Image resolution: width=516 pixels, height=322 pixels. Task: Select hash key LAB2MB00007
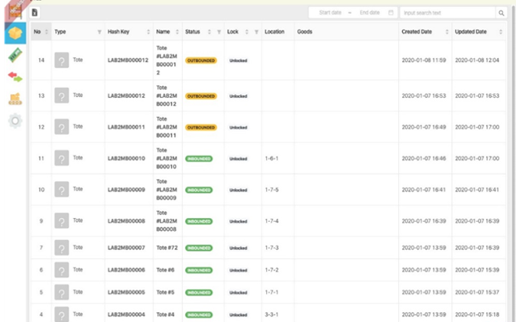(126, 248)
